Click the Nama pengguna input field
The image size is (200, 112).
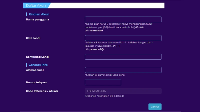123,19
